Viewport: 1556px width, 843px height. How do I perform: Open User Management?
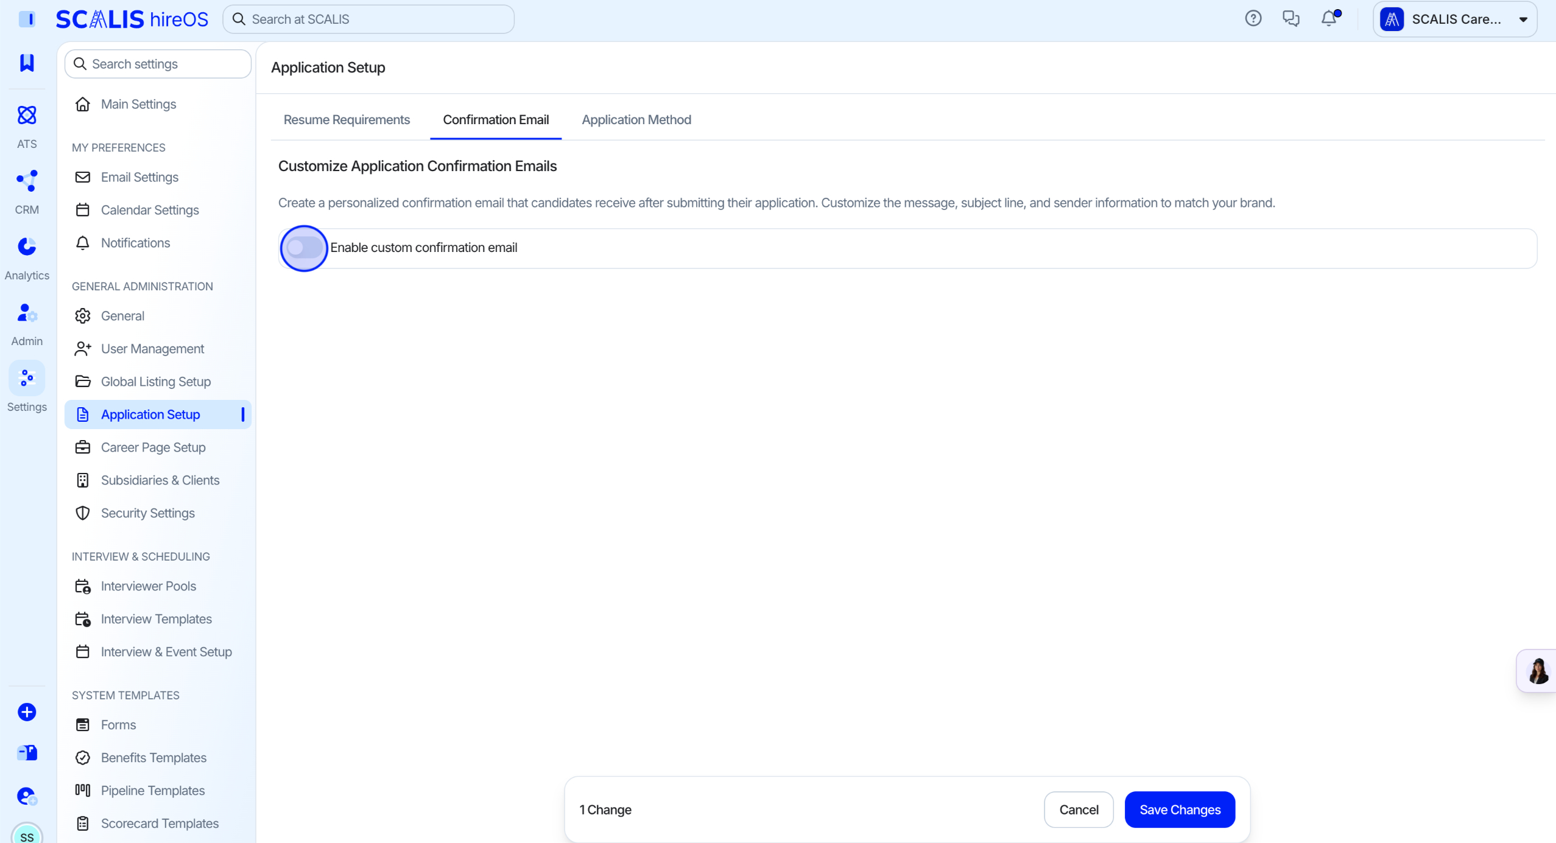tap(158, 349)
